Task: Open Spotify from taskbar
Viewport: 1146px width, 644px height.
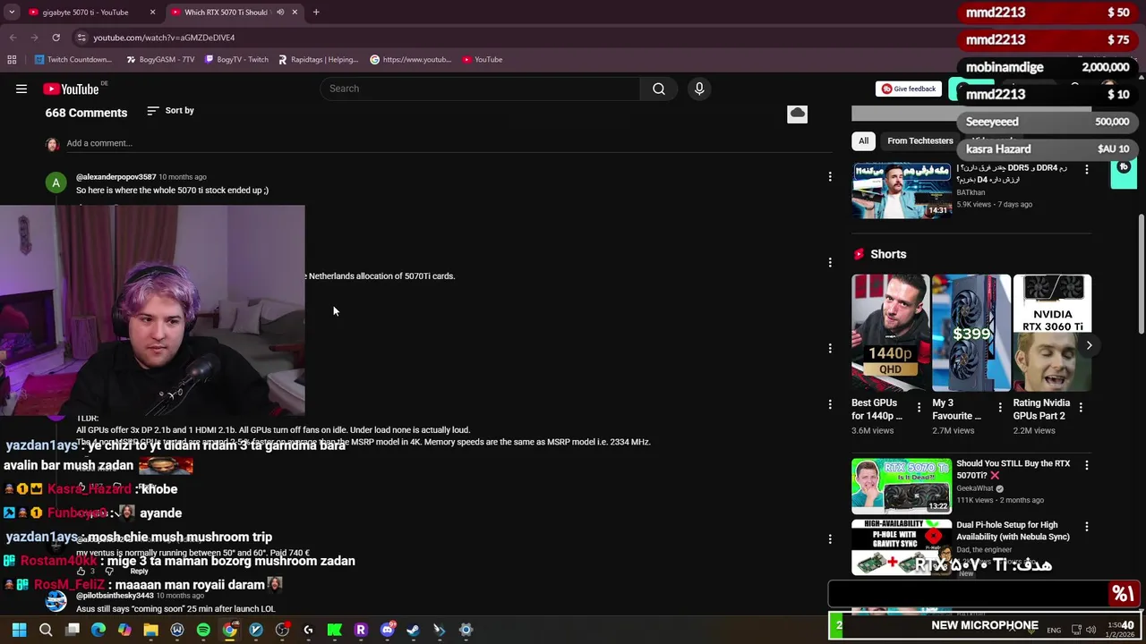Action: (203, 630)
